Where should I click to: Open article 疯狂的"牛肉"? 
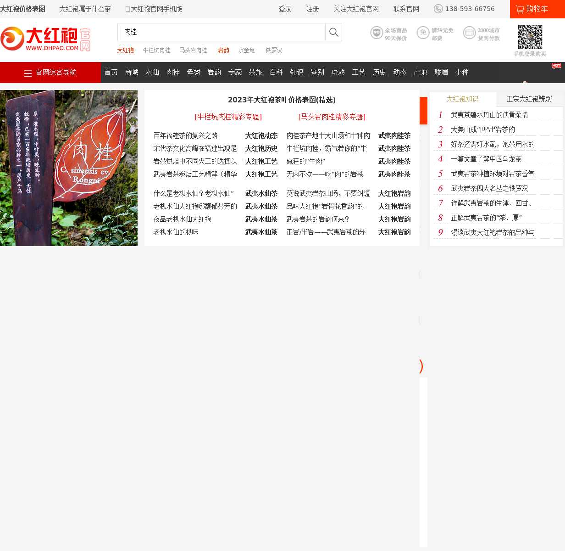(305, 162)
